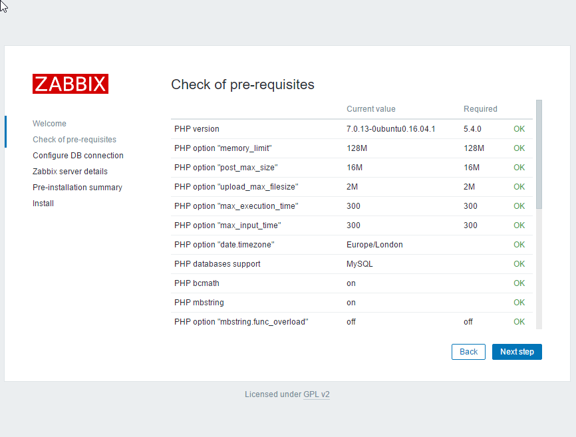
Task: Click the Current value column header
Action: pos(370,108)
